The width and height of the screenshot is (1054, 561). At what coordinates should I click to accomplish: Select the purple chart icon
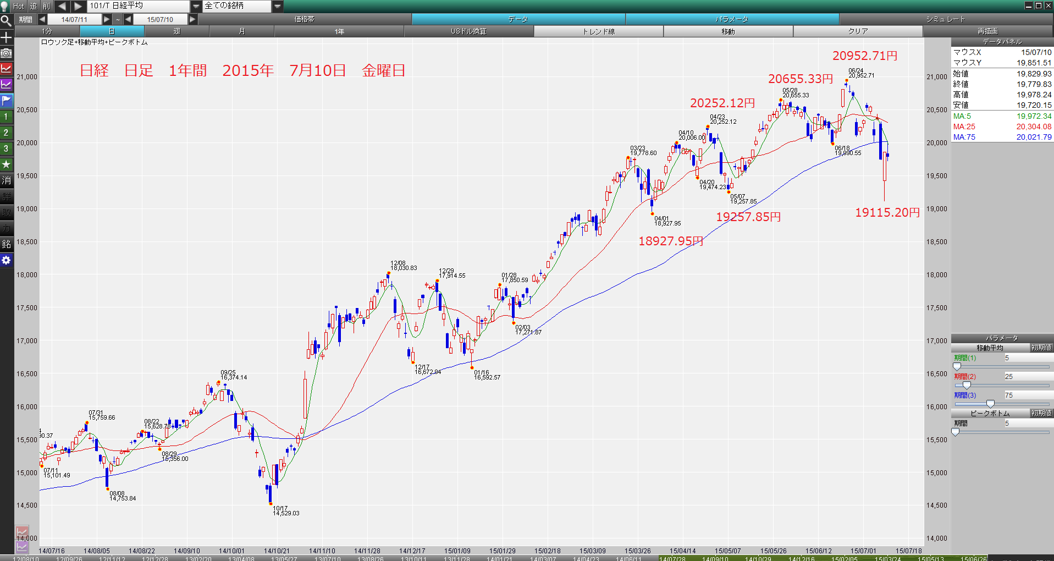pos(6,85)
